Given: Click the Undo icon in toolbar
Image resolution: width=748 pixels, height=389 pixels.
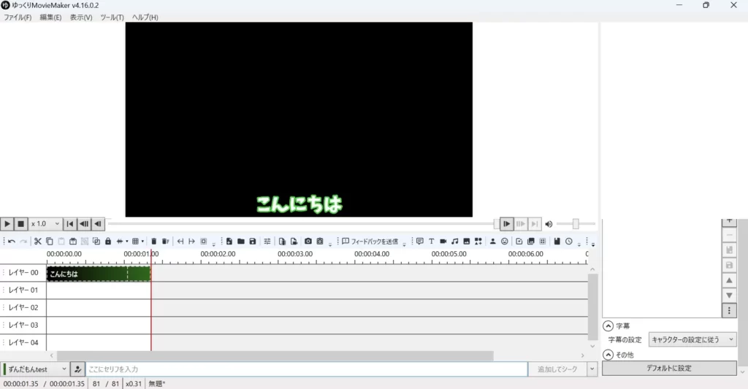Looking at the screenshot, I should 12,242.
